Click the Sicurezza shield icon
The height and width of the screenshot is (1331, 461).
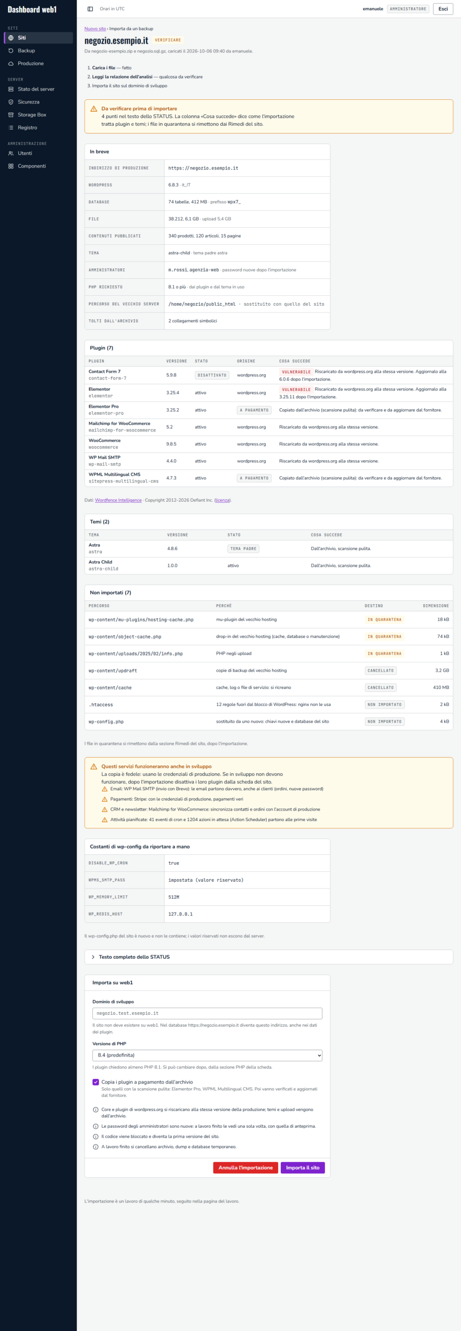(11, 102)
